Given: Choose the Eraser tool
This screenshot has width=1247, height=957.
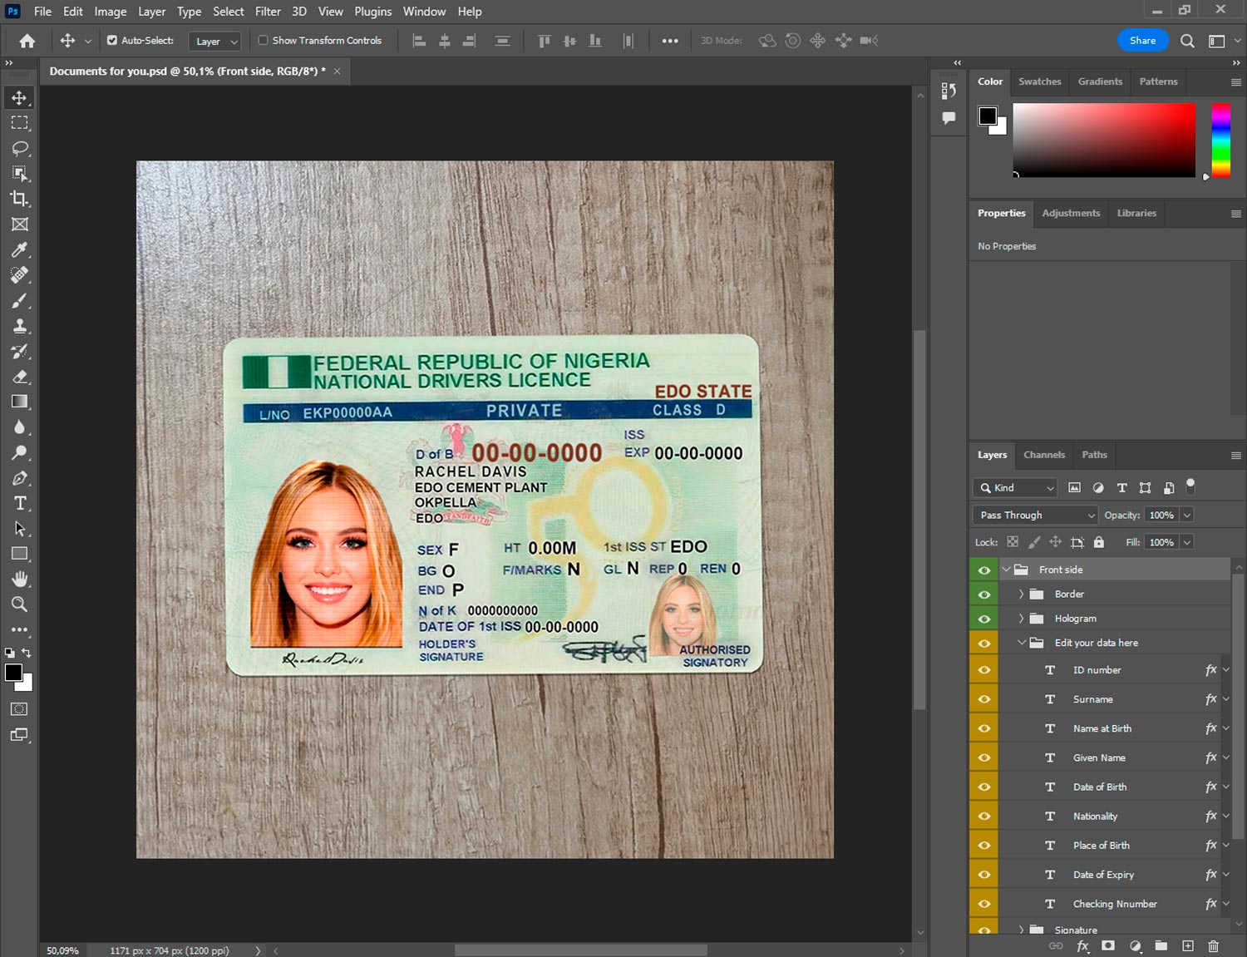Looking at the screenshot, I should (20, 377).
